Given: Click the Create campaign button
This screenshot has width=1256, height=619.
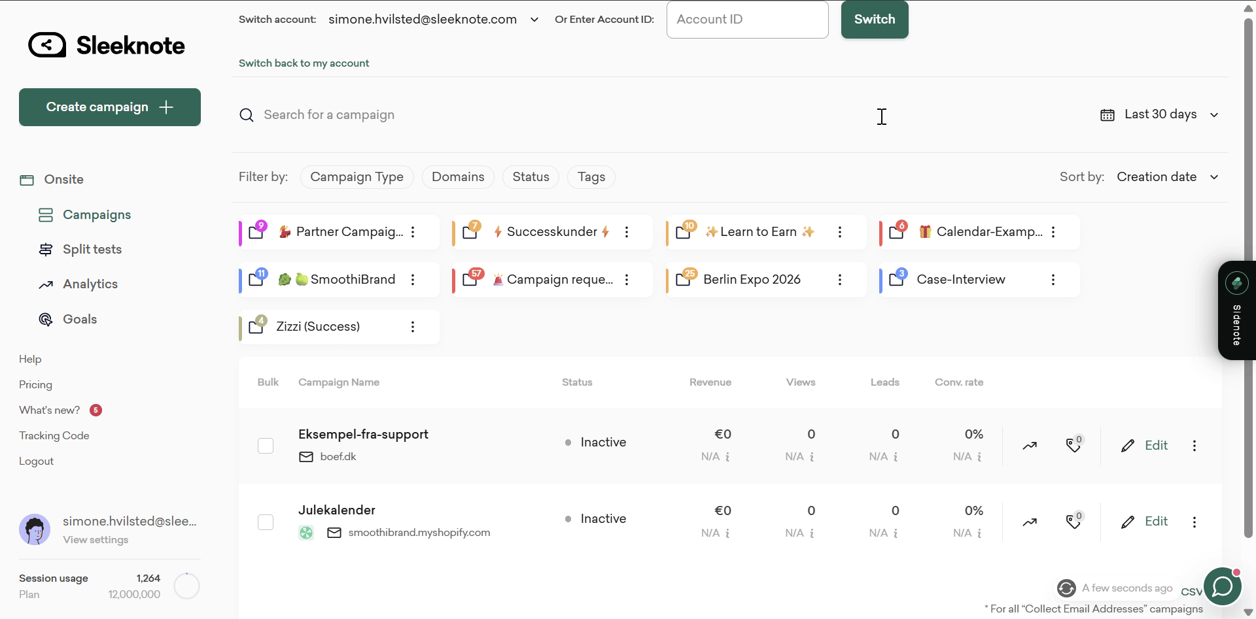Looking at the screenshot, I should [110, 107].
